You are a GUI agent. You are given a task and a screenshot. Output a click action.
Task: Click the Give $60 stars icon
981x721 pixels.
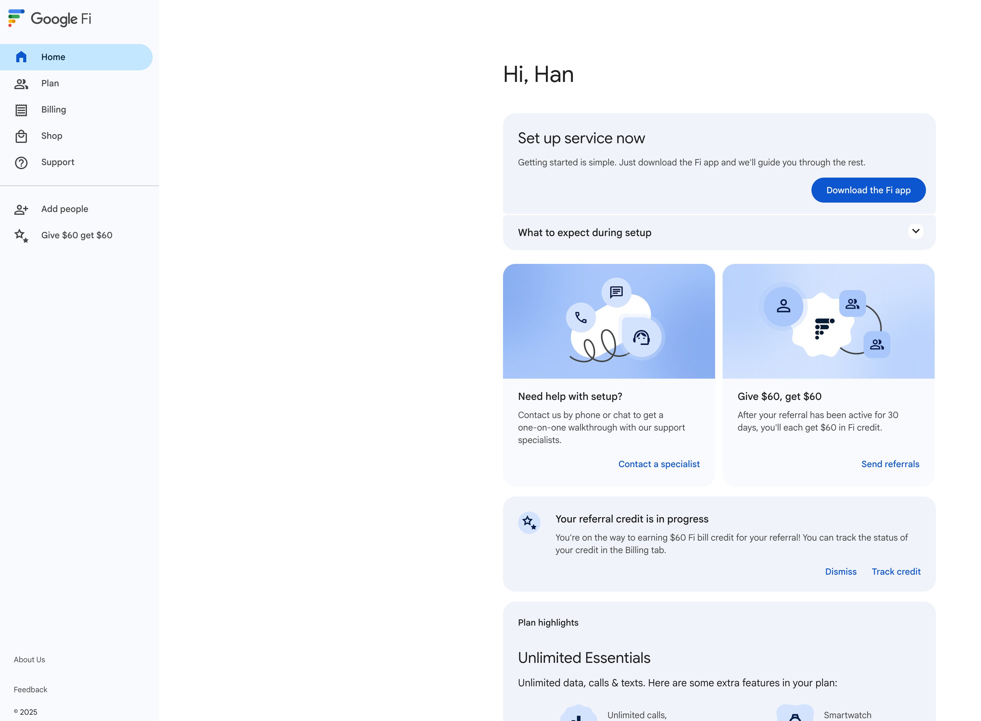tap(21, 236)
